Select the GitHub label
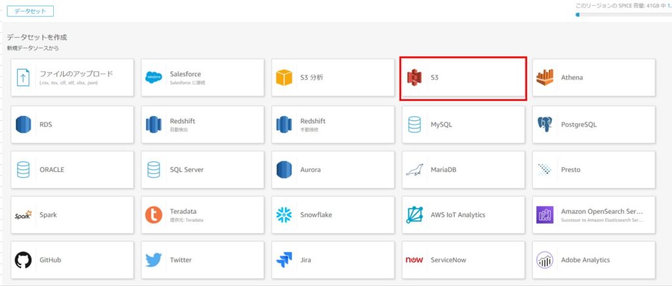The image size is (672, 286). (50, 260)
